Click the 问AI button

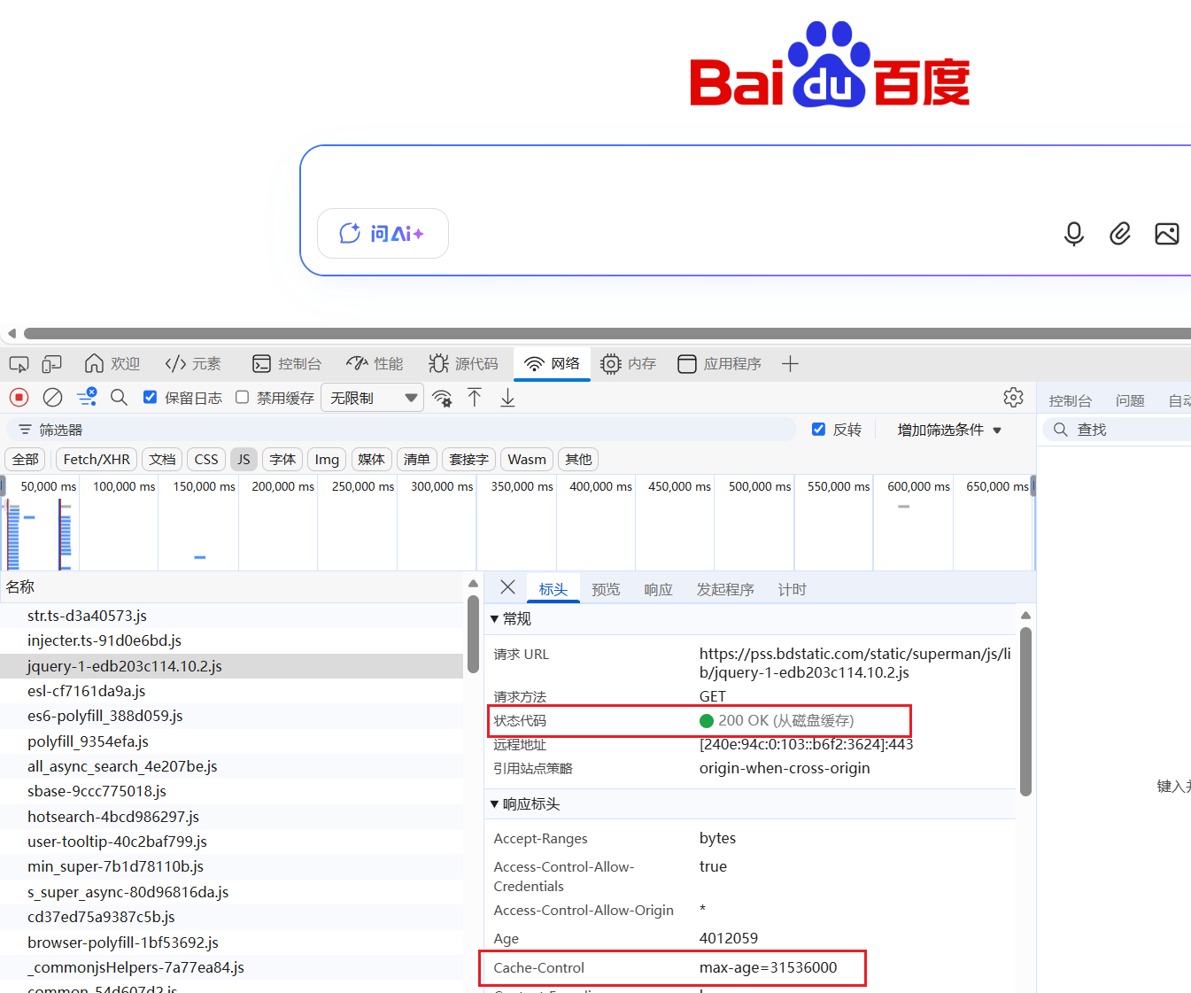tap(383, 234)
